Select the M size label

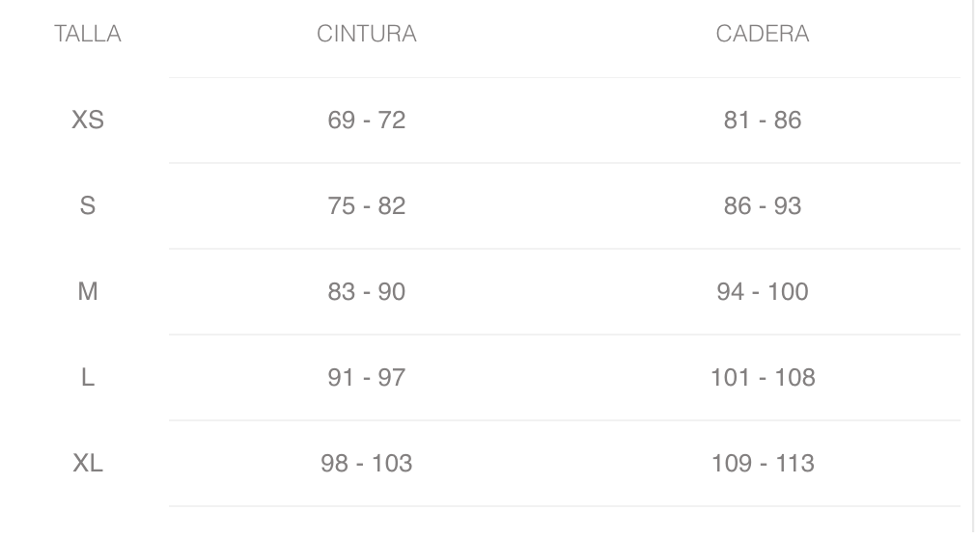coord(88,292)
